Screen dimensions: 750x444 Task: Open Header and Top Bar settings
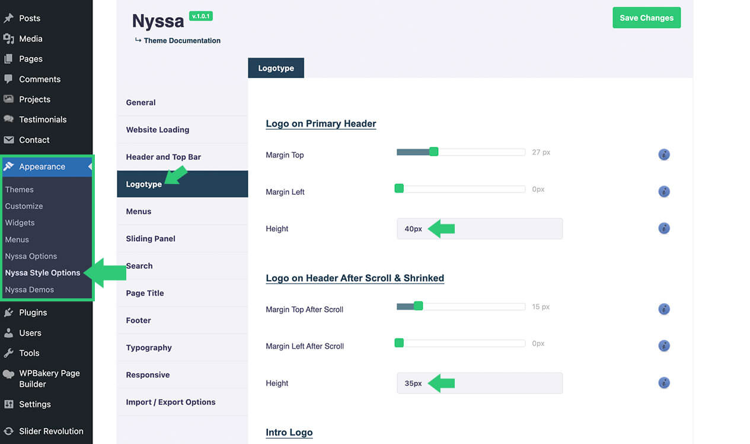coord(164,157)
